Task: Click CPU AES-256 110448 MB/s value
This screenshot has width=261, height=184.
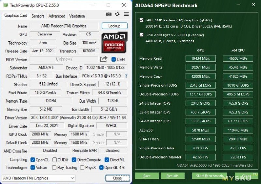Action: click(238, 130)
